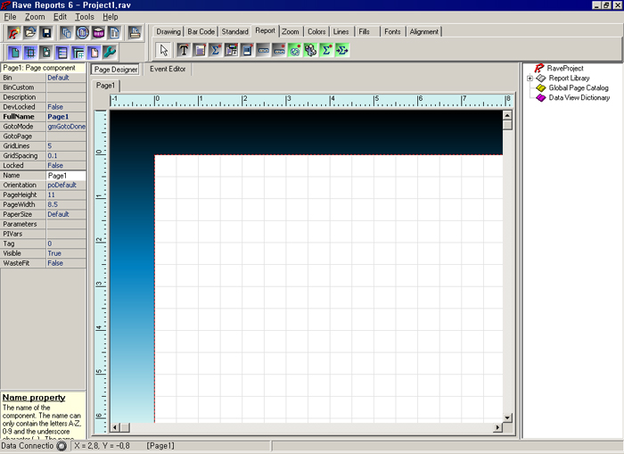Select Data View Dictionary in project tree
Image resolution: width=624 pixels, height=454 pixels.
(x=579, y=98)
